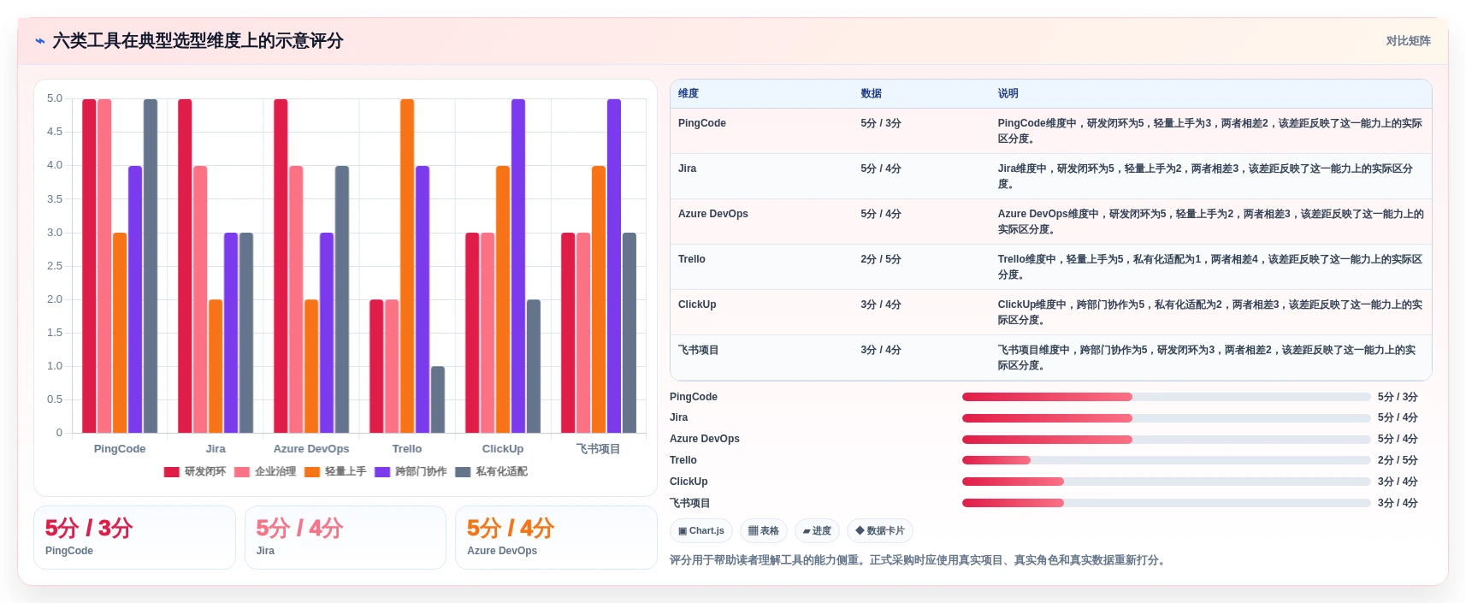
Task: Click the PingCode progress bar
Action: pos(1167,397)
